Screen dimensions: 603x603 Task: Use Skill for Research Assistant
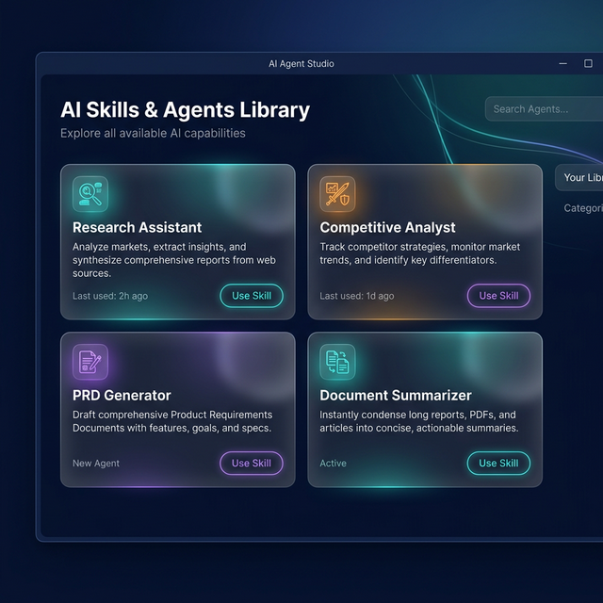pyautogui.click(x=252, y=296)
